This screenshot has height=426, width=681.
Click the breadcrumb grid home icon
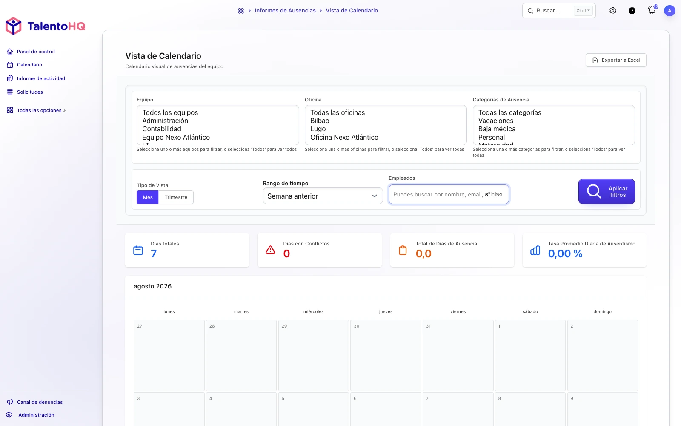pyautogui.click(x=241, y=11)
